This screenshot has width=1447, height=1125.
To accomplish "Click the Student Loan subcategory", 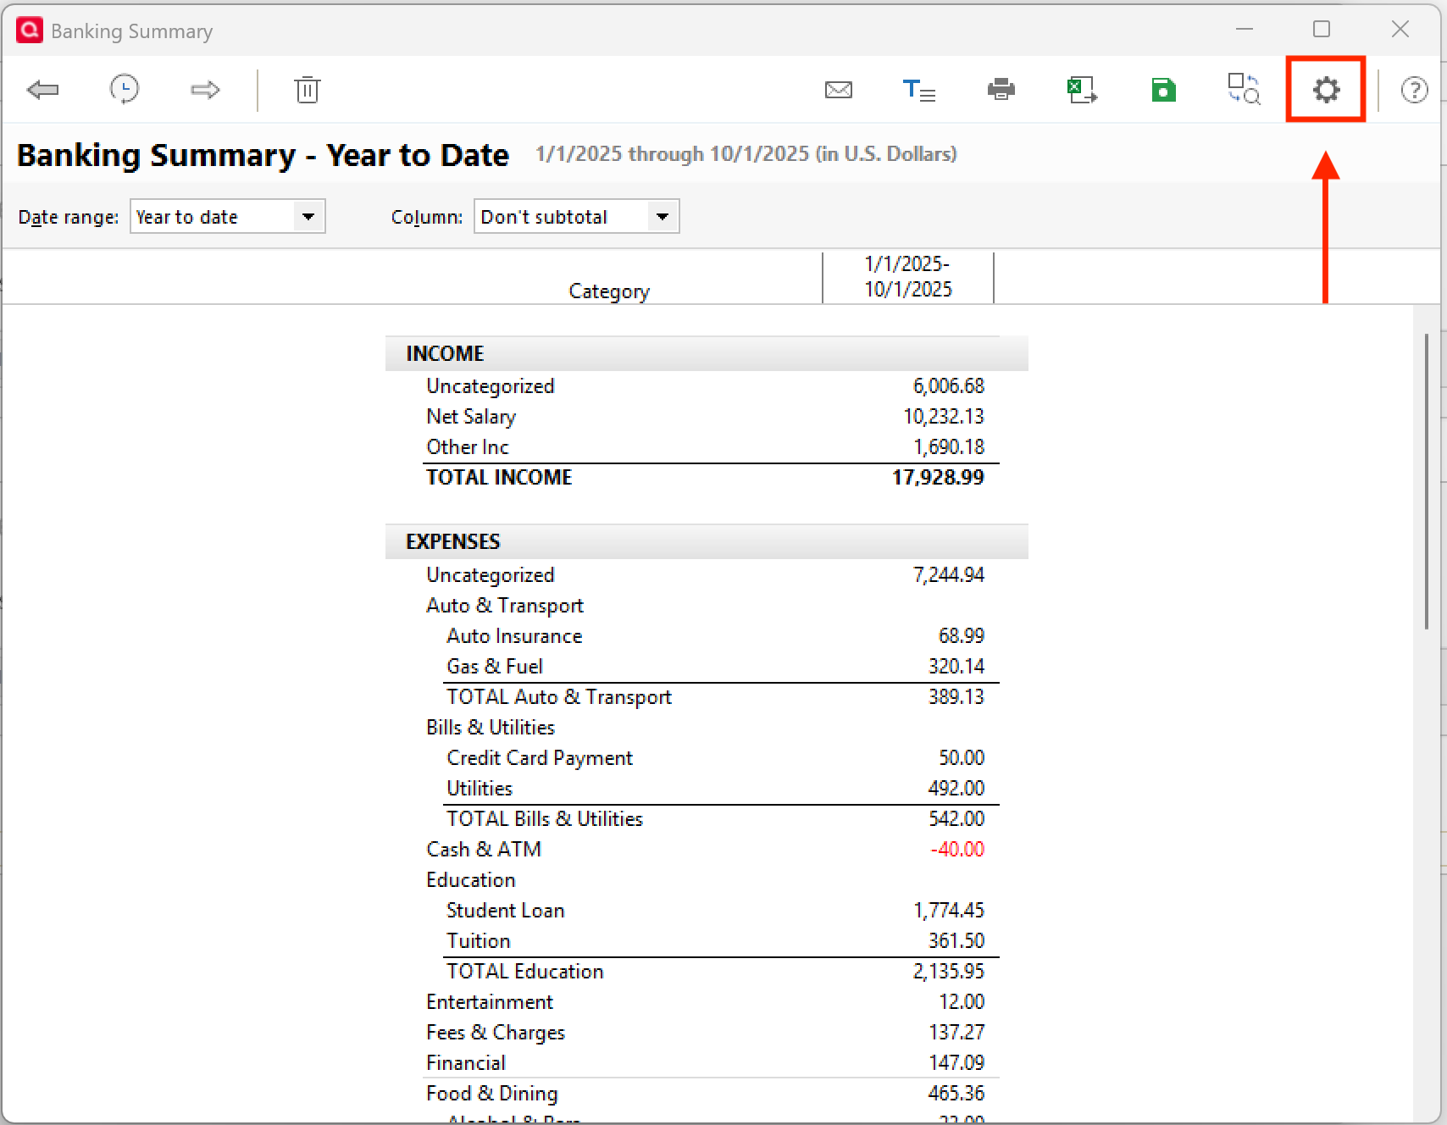I will pyautogui.click(x=506, y=911).
